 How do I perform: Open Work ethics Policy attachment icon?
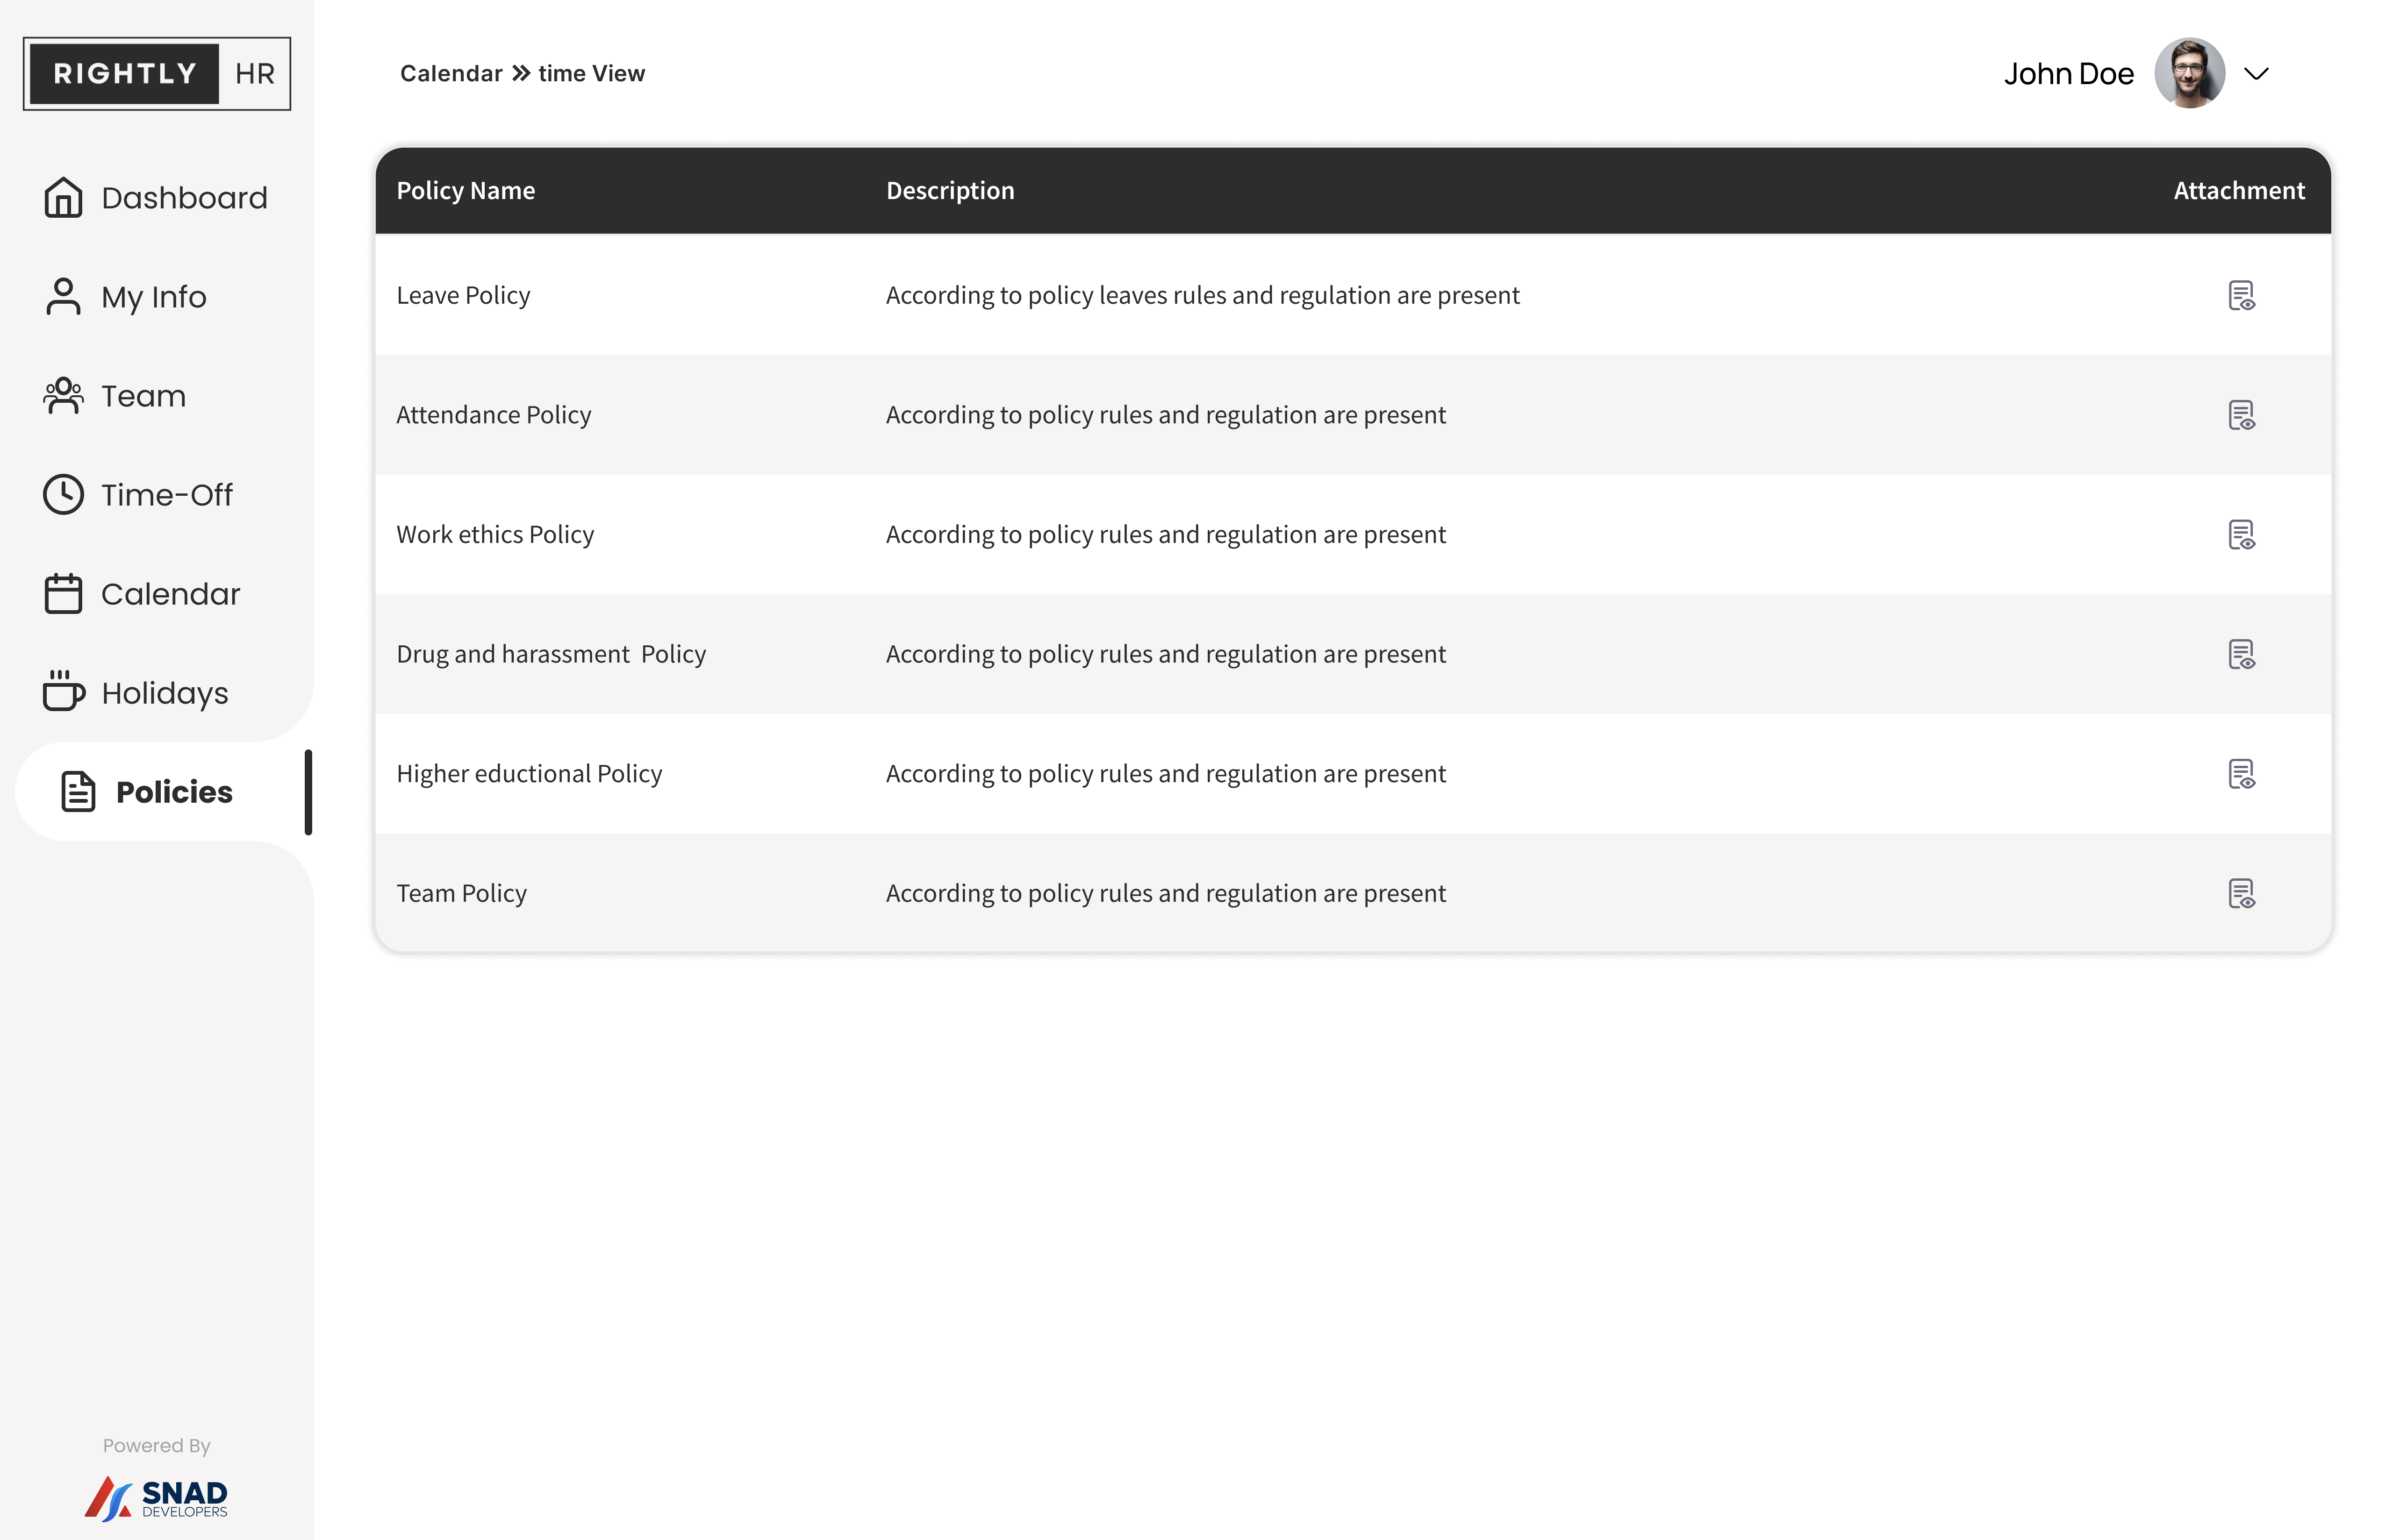(x=2241, y=534)
